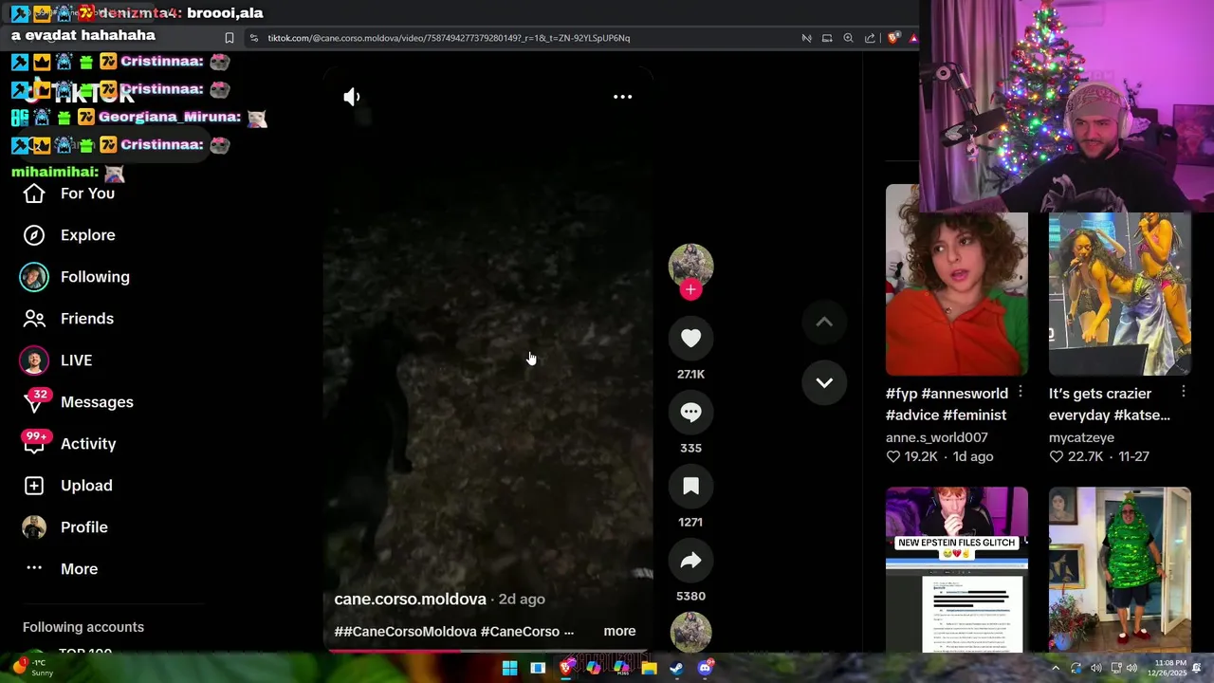Open the spinning sound disc below Share
The image size is (1214, 683).
click(690, 632)
